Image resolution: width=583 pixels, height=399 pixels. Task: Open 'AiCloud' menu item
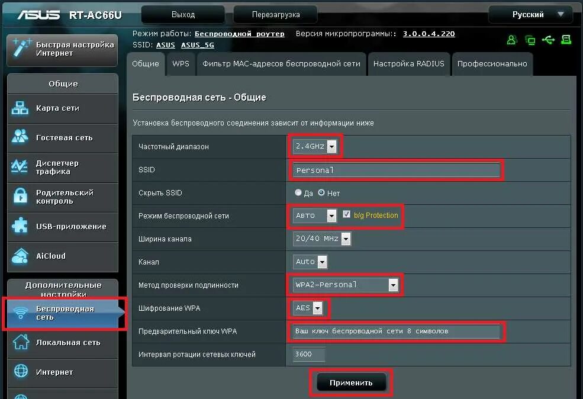[63, 257]
